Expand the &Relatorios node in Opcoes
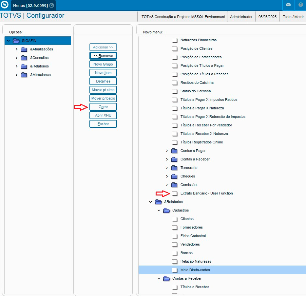The width and height of the screenshot is (306, 296). coord(16,66)
